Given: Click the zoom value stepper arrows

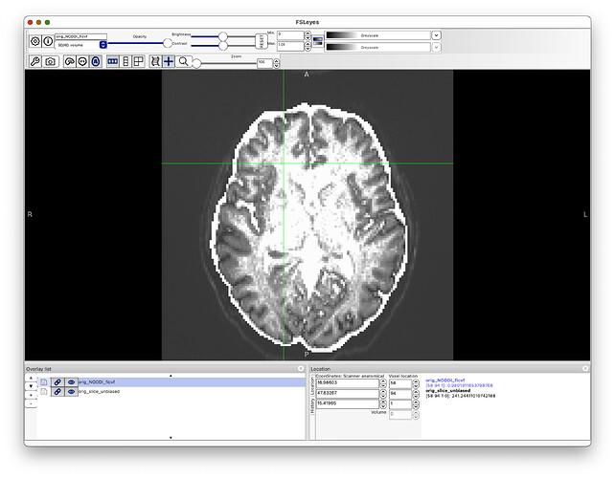Looking at the screenshot, I should click(277, 63).
